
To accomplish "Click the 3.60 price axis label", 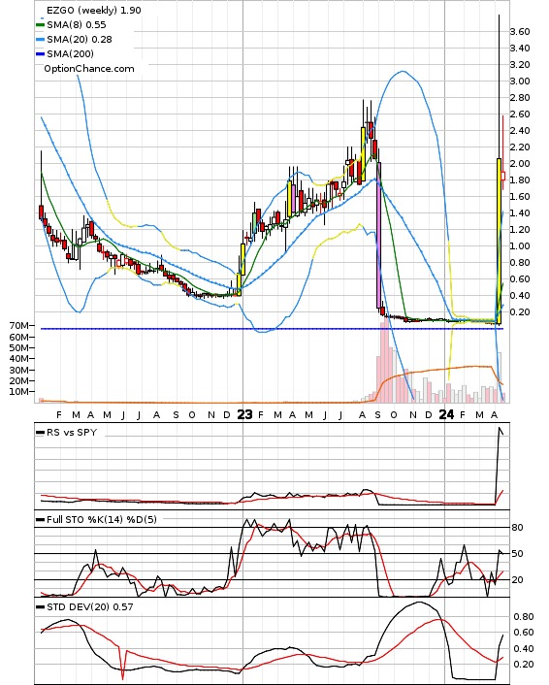I will (520, 31).
